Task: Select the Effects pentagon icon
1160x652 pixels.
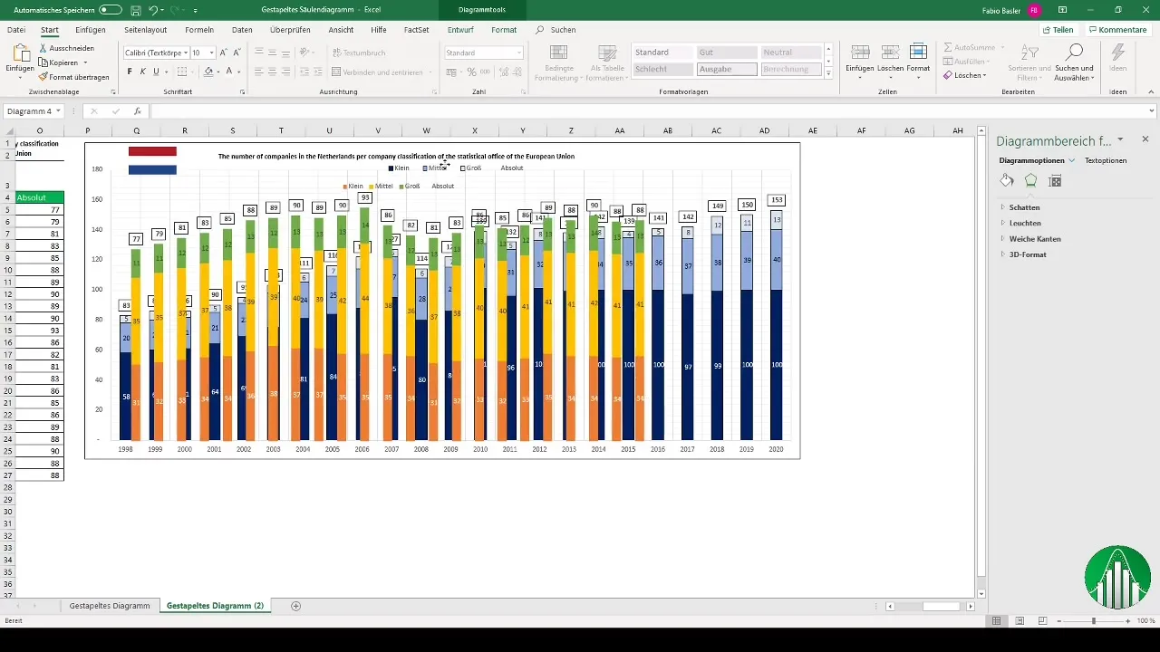Action: point(1030,180)
